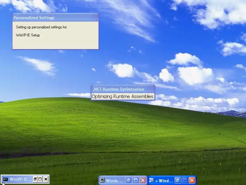Click the 'WinXP-IE Setup' text
Screen dimensions: 246x185
point(28,35)
